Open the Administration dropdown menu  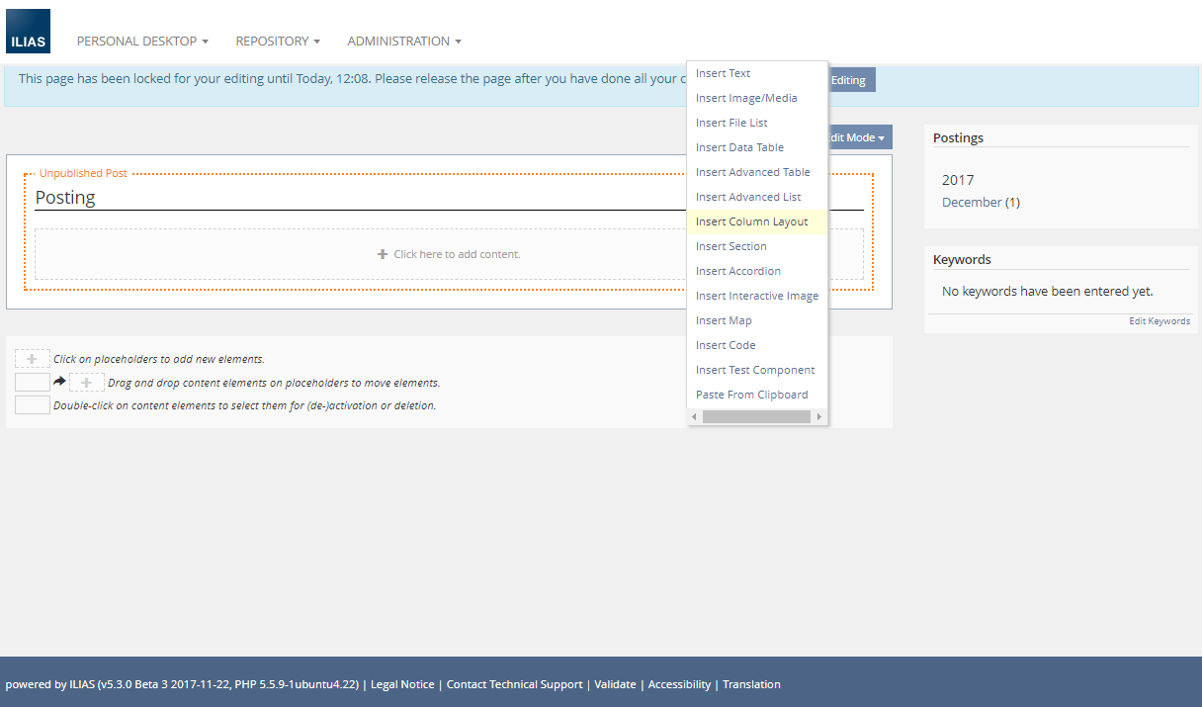[404, 42]
